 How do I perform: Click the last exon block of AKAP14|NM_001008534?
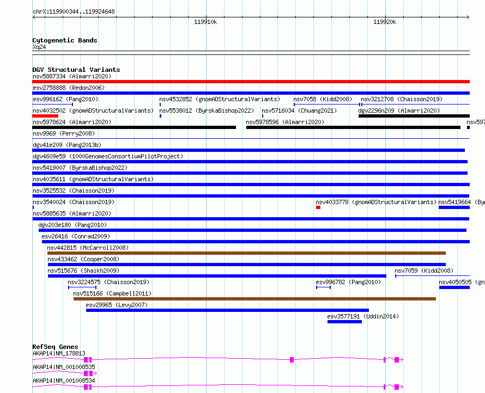[397, 387]
